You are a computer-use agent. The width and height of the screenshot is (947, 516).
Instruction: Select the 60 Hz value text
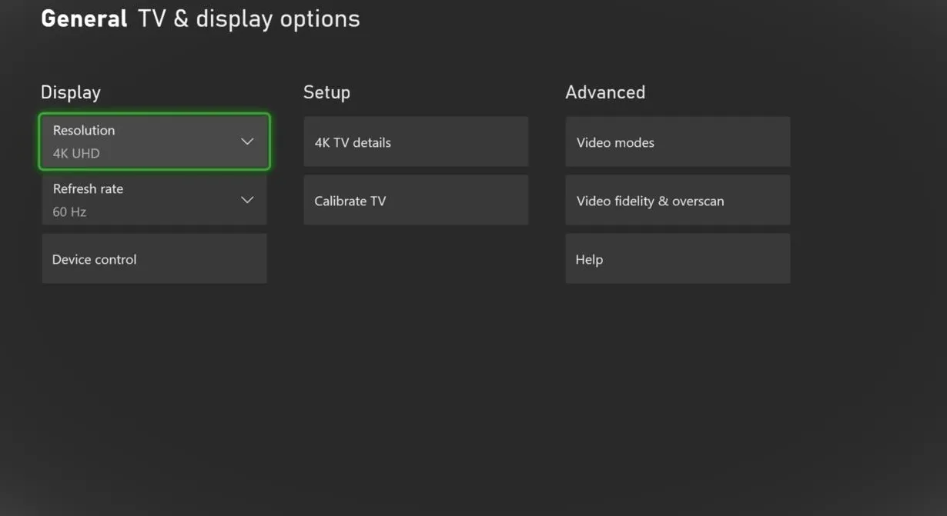click(69, 211)
